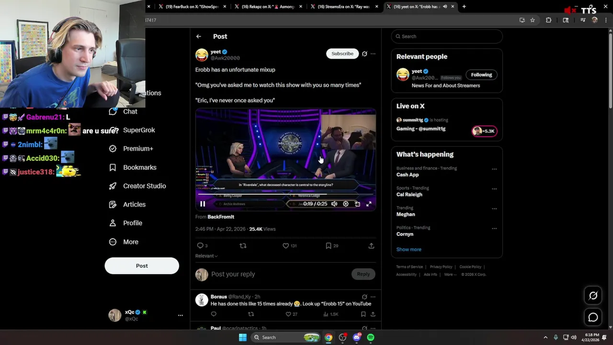Viewport: 613px width, 345px height.
Task: Pause the video in the post
Action: (203, 204)
